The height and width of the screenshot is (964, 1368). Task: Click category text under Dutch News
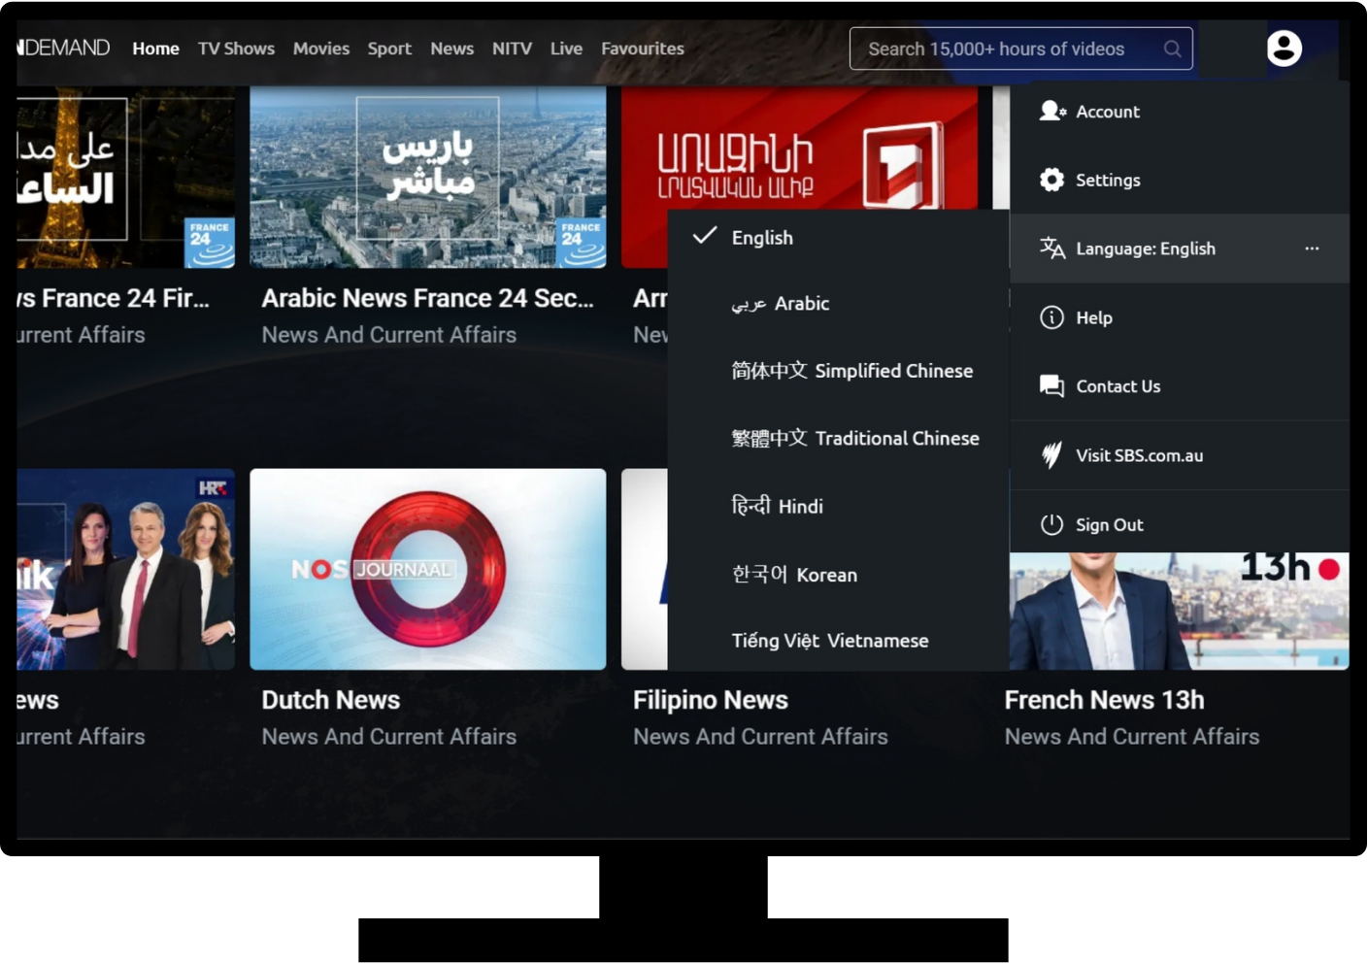[389, 737]
